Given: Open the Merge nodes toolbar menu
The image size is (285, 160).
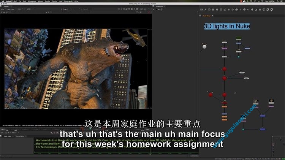Looking at the screenshot, I should coord(229,10).
